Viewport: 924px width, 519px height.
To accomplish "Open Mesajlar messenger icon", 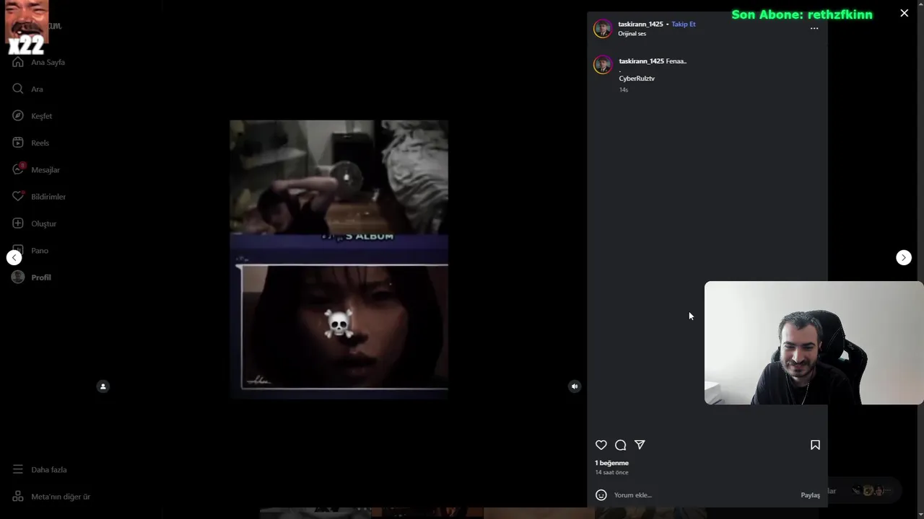I will click(18, 169).
